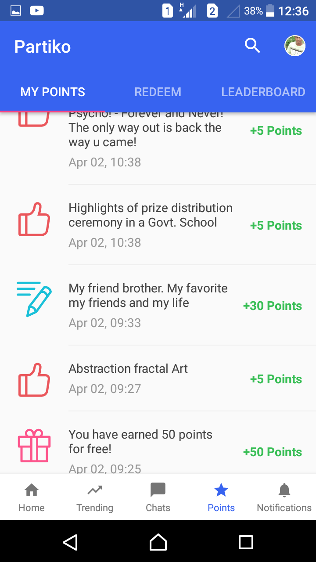Tap the profile avatar picture
This screenshot has height=562, width=316.
tap(295, 46)
